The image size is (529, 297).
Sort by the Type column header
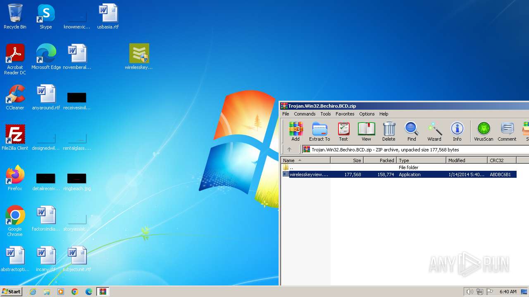(422, 160)
